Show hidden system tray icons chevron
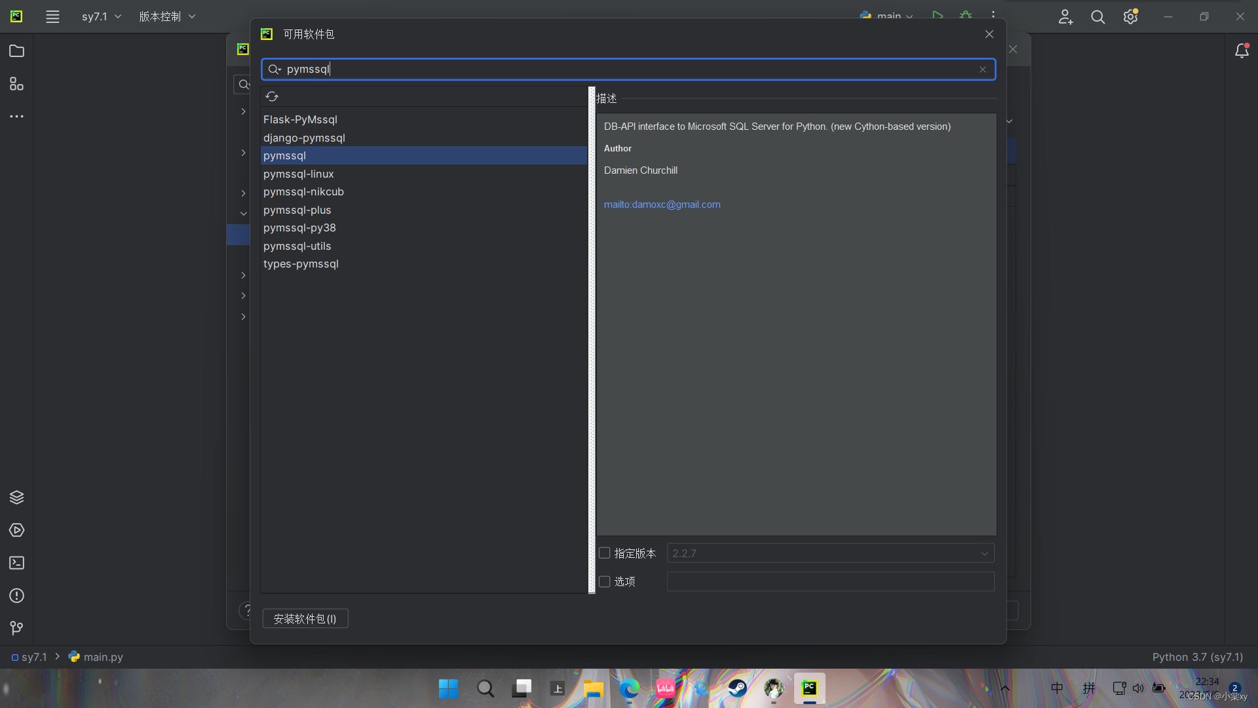Image resolution: width=1258 pixels, height=708 pixels. click(1005, 688)
